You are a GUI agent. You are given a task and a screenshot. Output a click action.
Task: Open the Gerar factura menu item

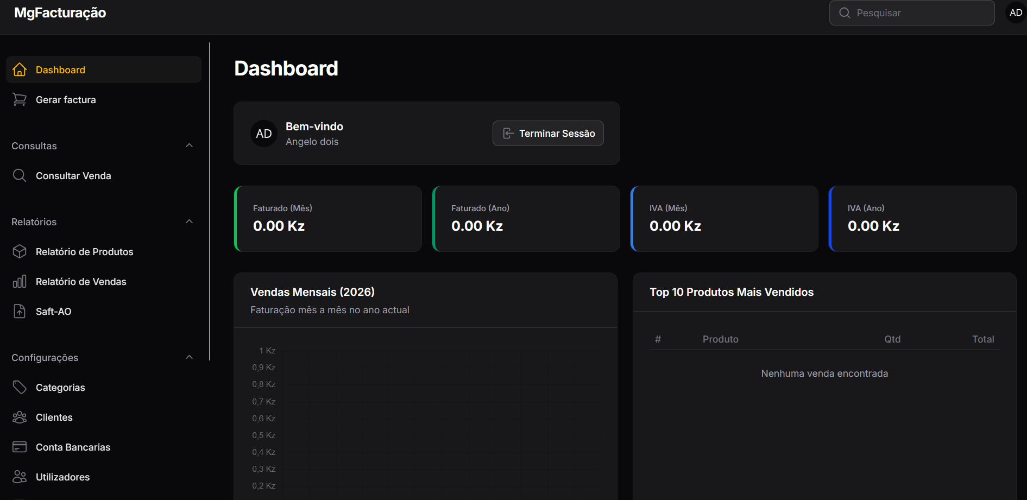point(104,99)
